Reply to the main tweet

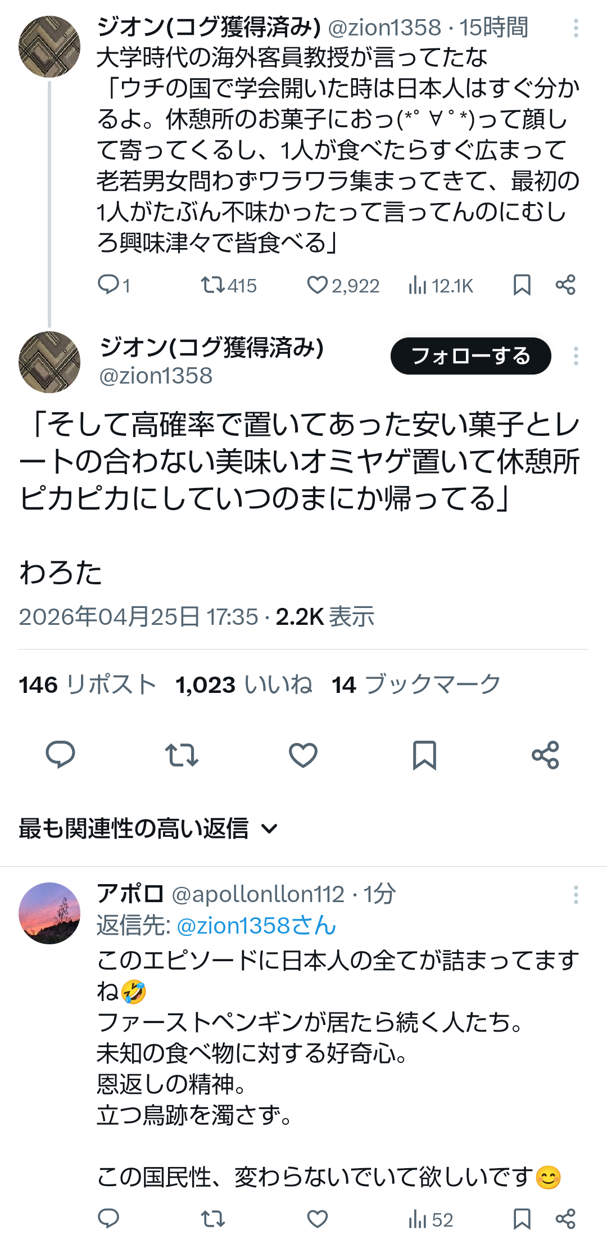[60, 755]
